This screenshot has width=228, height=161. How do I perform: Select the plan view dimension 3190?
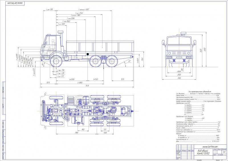click(76, 133)
